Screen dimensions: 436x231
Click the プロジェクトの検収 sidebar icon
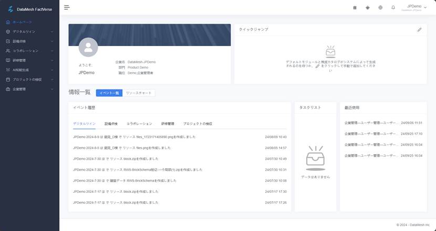point(8,80)
